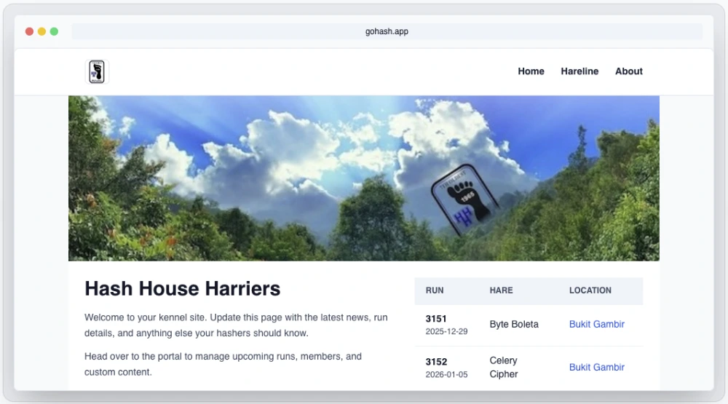Click the Hash House Harriers heading
Image resolution: width=728 pixels, height=404 pixels.
[183, 288]
